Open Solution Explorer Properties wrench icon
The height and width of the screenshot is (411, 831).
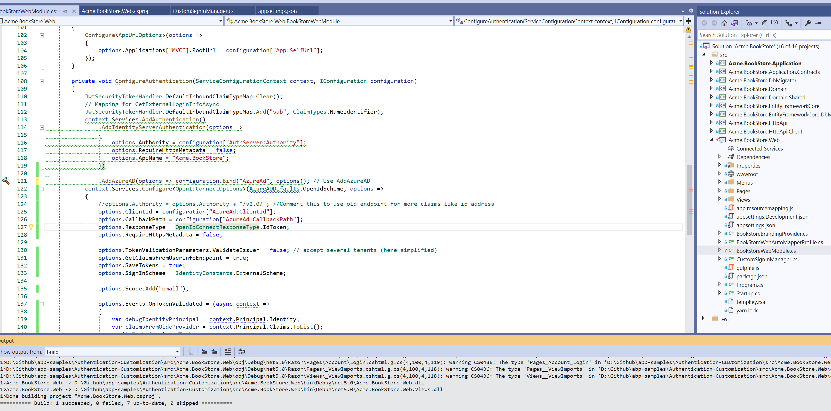[x=808, y=23]
